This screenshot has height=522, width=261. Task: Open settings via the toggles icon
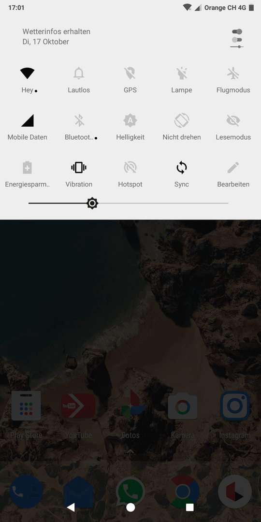[x=237, y=39]
